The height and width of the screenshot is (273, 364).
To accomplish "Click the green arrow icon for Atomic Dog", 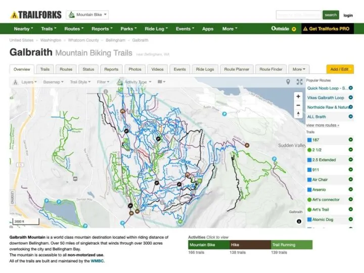I will (351, 219).
